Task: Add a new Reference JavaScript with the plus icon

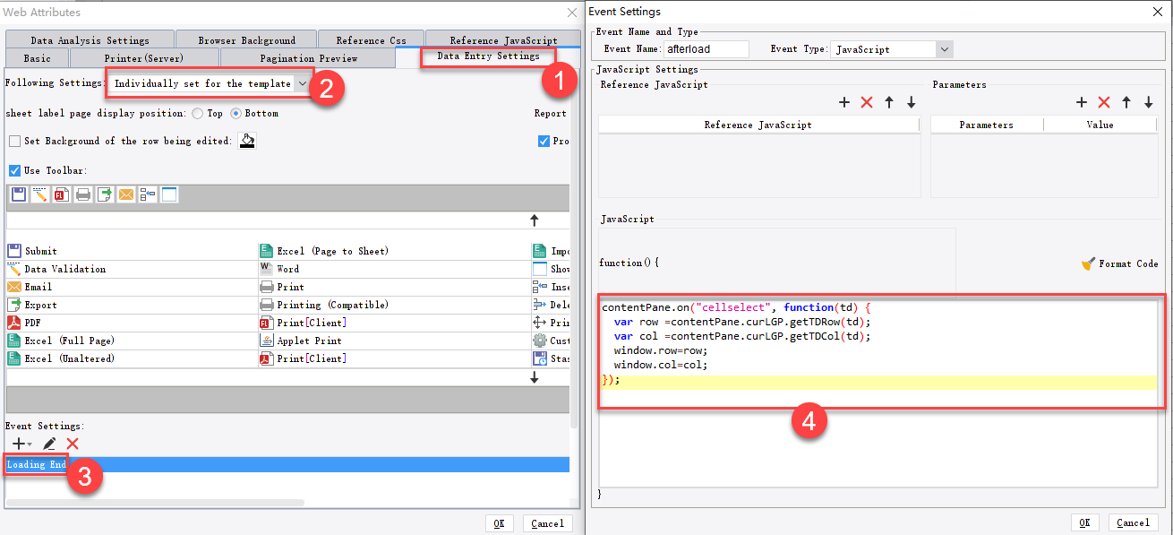Action: (843, 103)
